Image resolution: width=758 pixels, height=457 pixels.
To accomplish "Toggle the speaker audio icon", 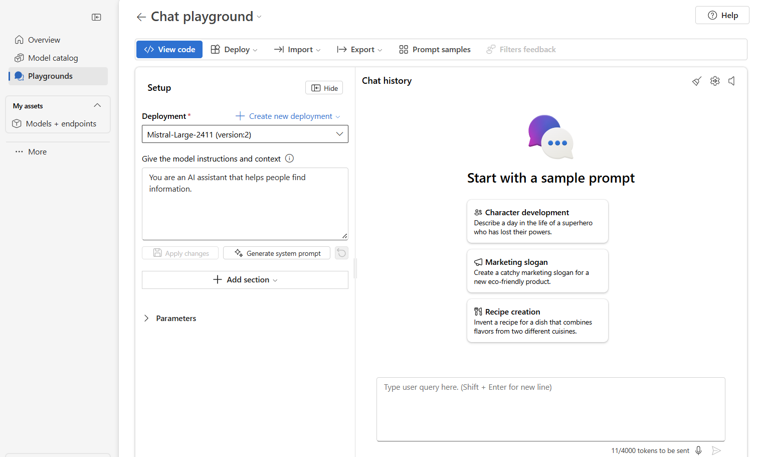I will (x=732, y=81).
